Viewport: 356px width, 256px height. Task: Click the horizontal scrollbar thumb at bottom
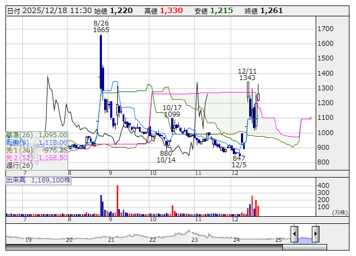305,247
